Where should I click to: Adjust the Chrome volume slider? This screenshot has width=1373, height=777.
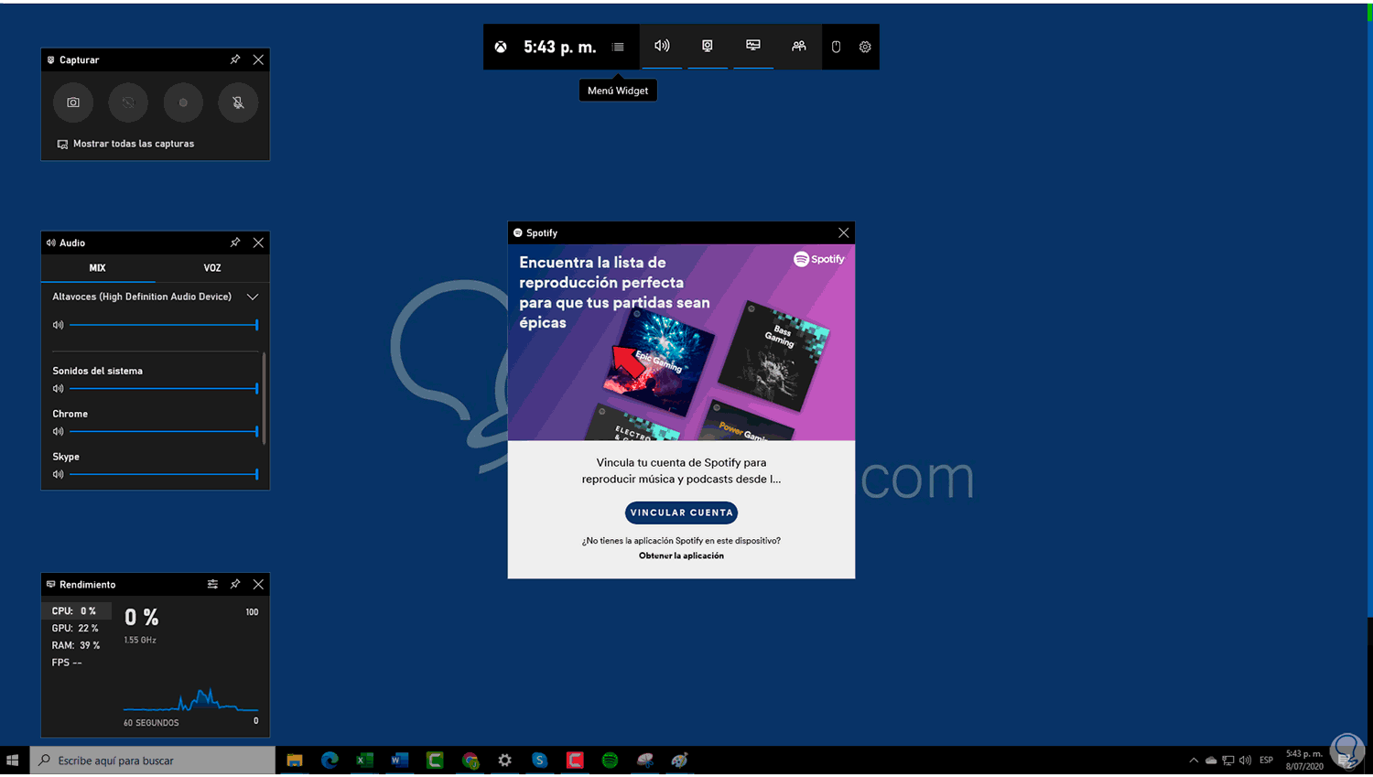pyautogui.click(x=164, y=431)
